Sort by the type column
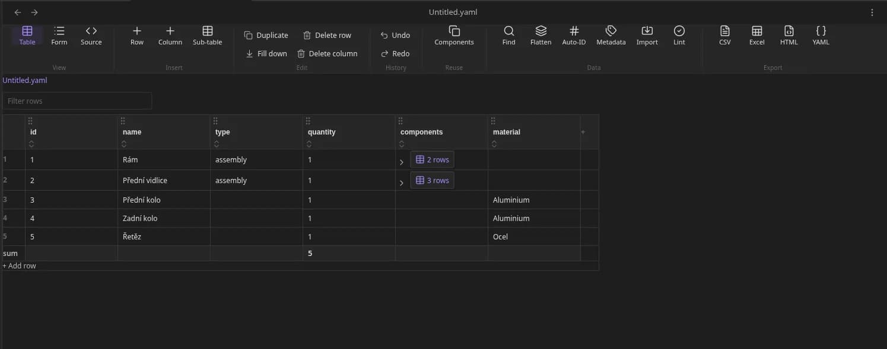The width and height of the screenshot is (887, 349). pos(217,143)
